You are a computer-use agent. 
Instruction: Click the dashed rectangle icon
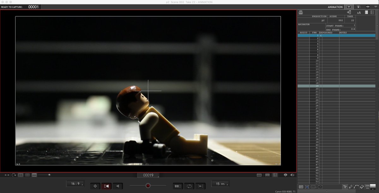pyautogui.click(x=313, y=187)
